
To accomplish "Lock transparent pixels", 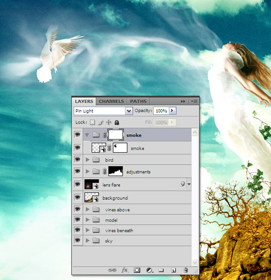I will (x=92, y=122).
